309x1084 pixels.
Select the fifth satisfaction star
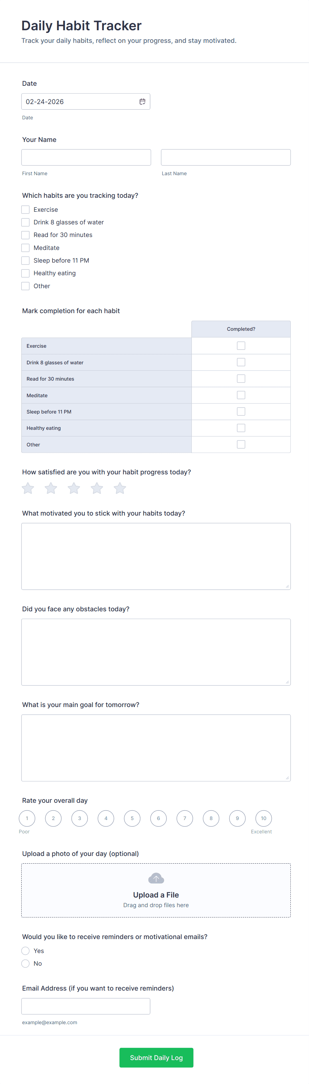120,488
